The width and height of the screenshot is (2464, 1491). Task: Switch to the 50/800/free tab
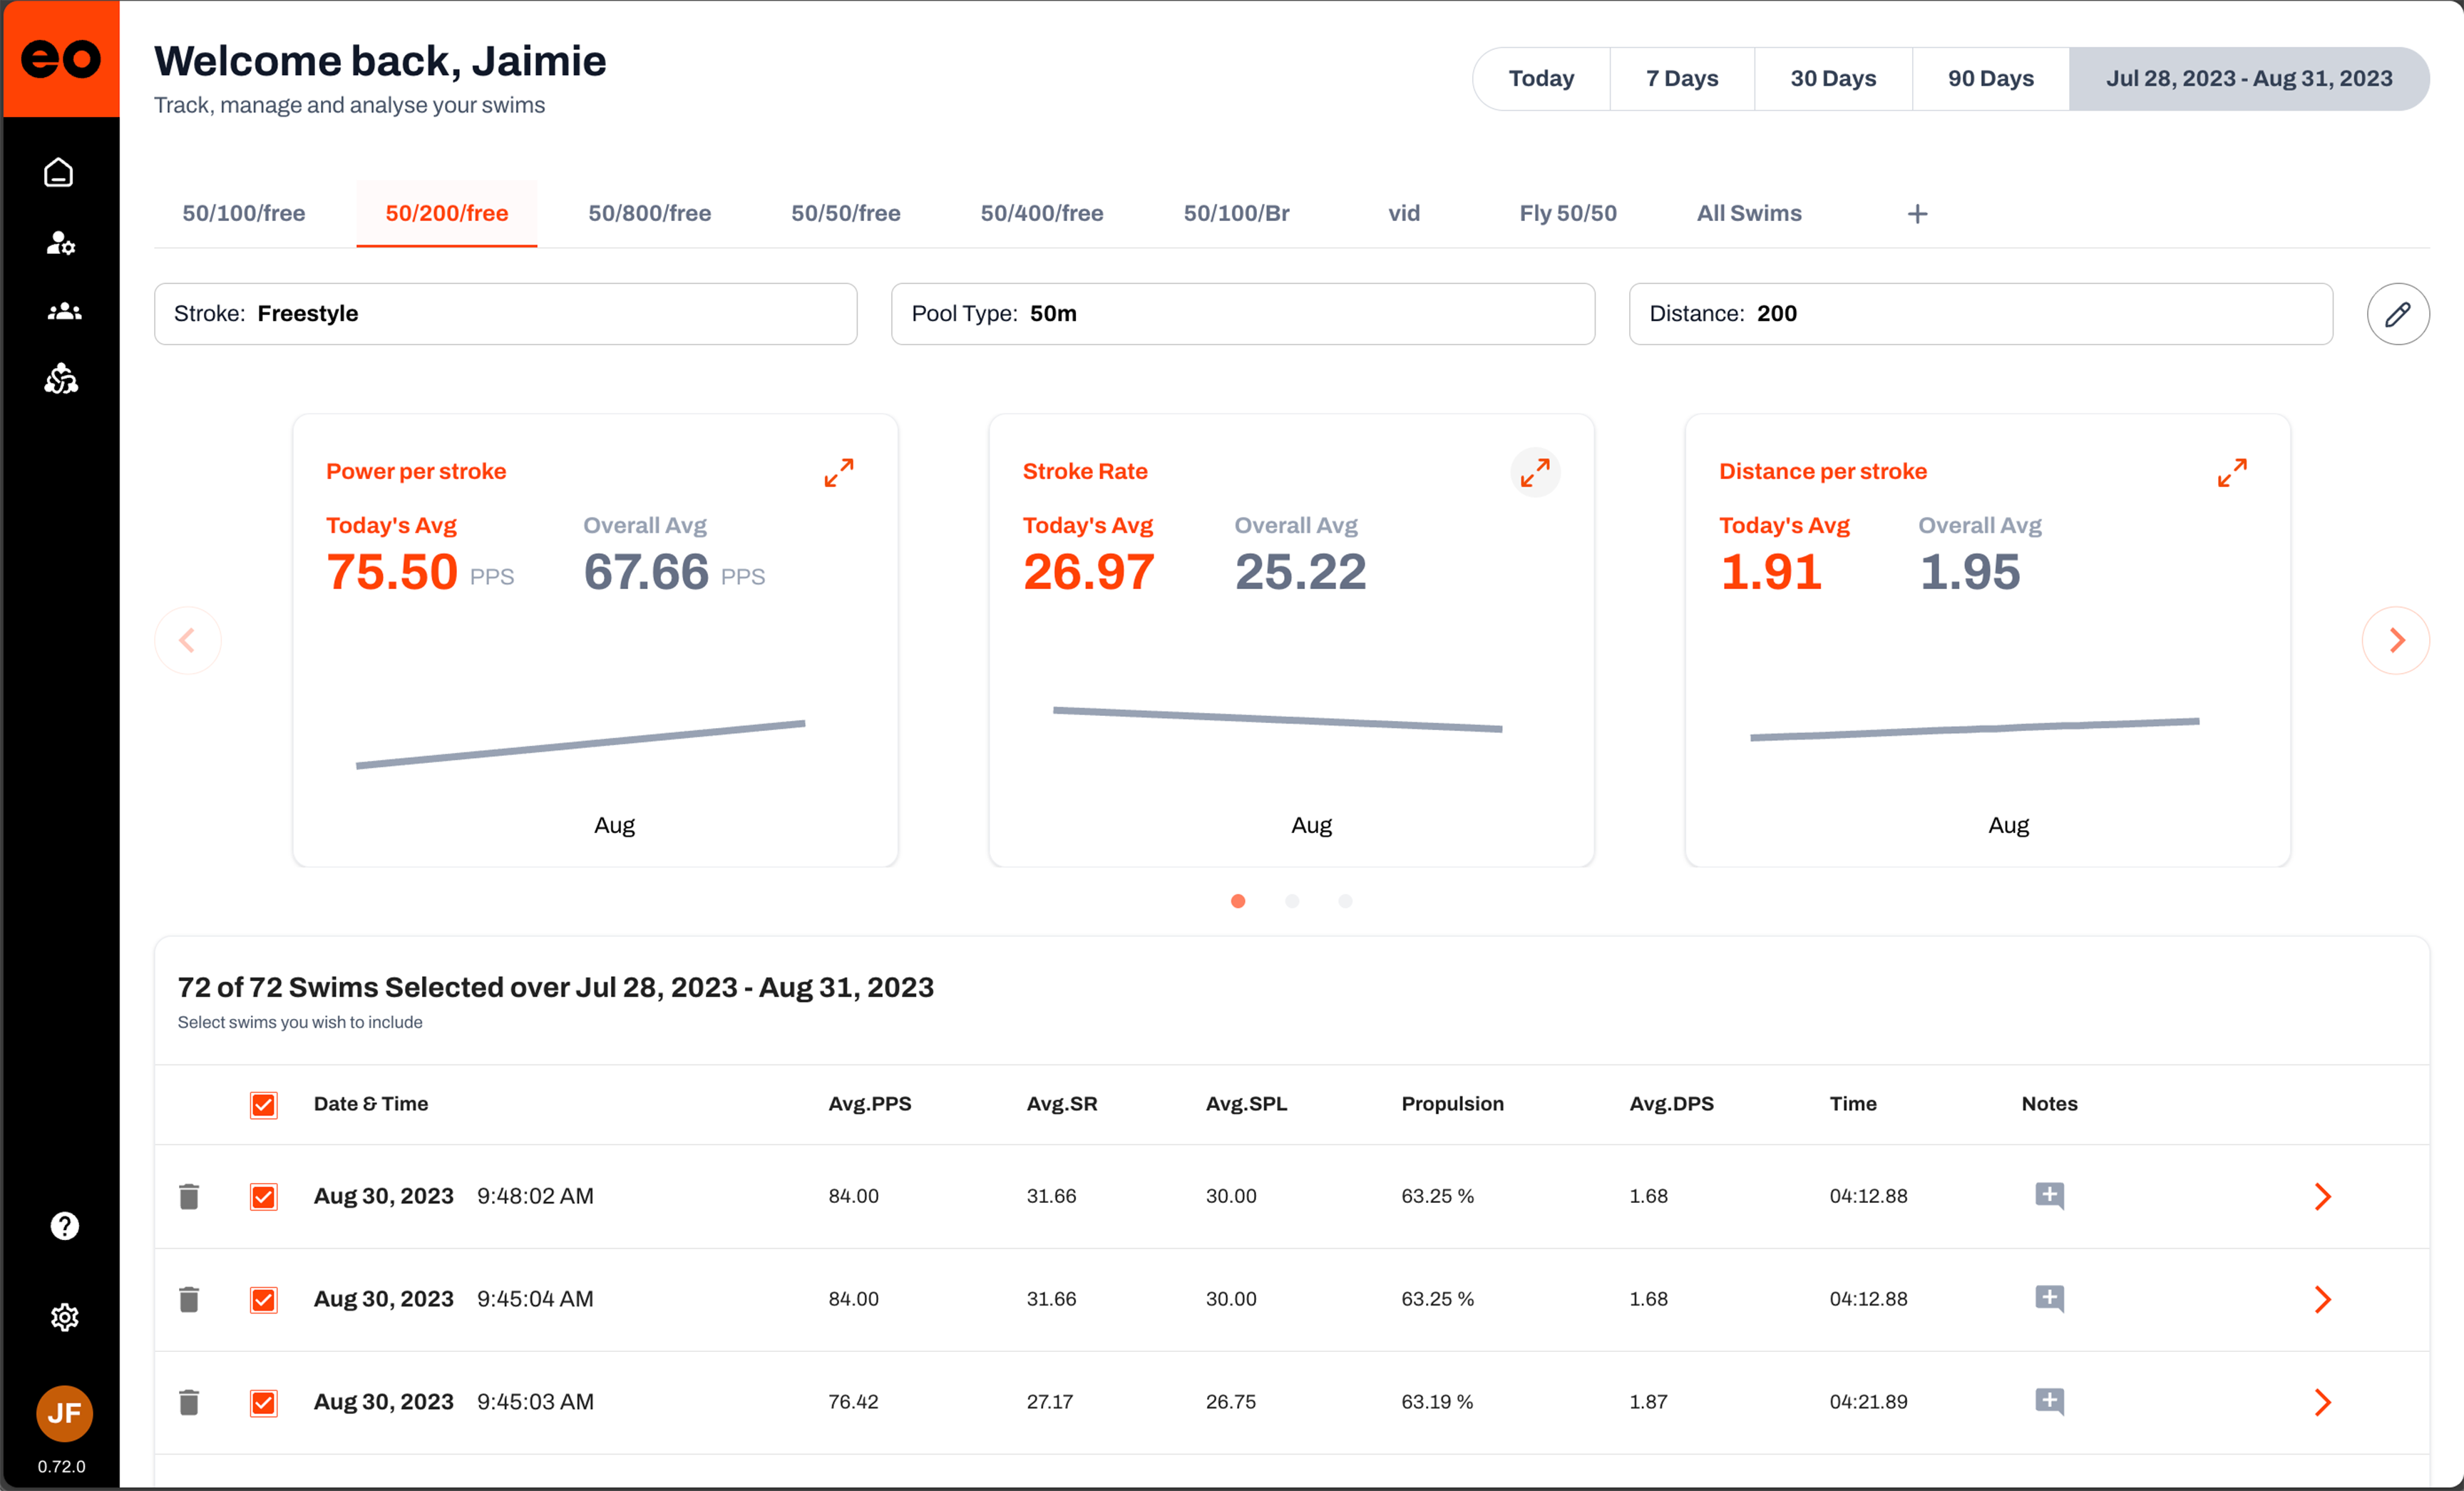pos(649,213)
